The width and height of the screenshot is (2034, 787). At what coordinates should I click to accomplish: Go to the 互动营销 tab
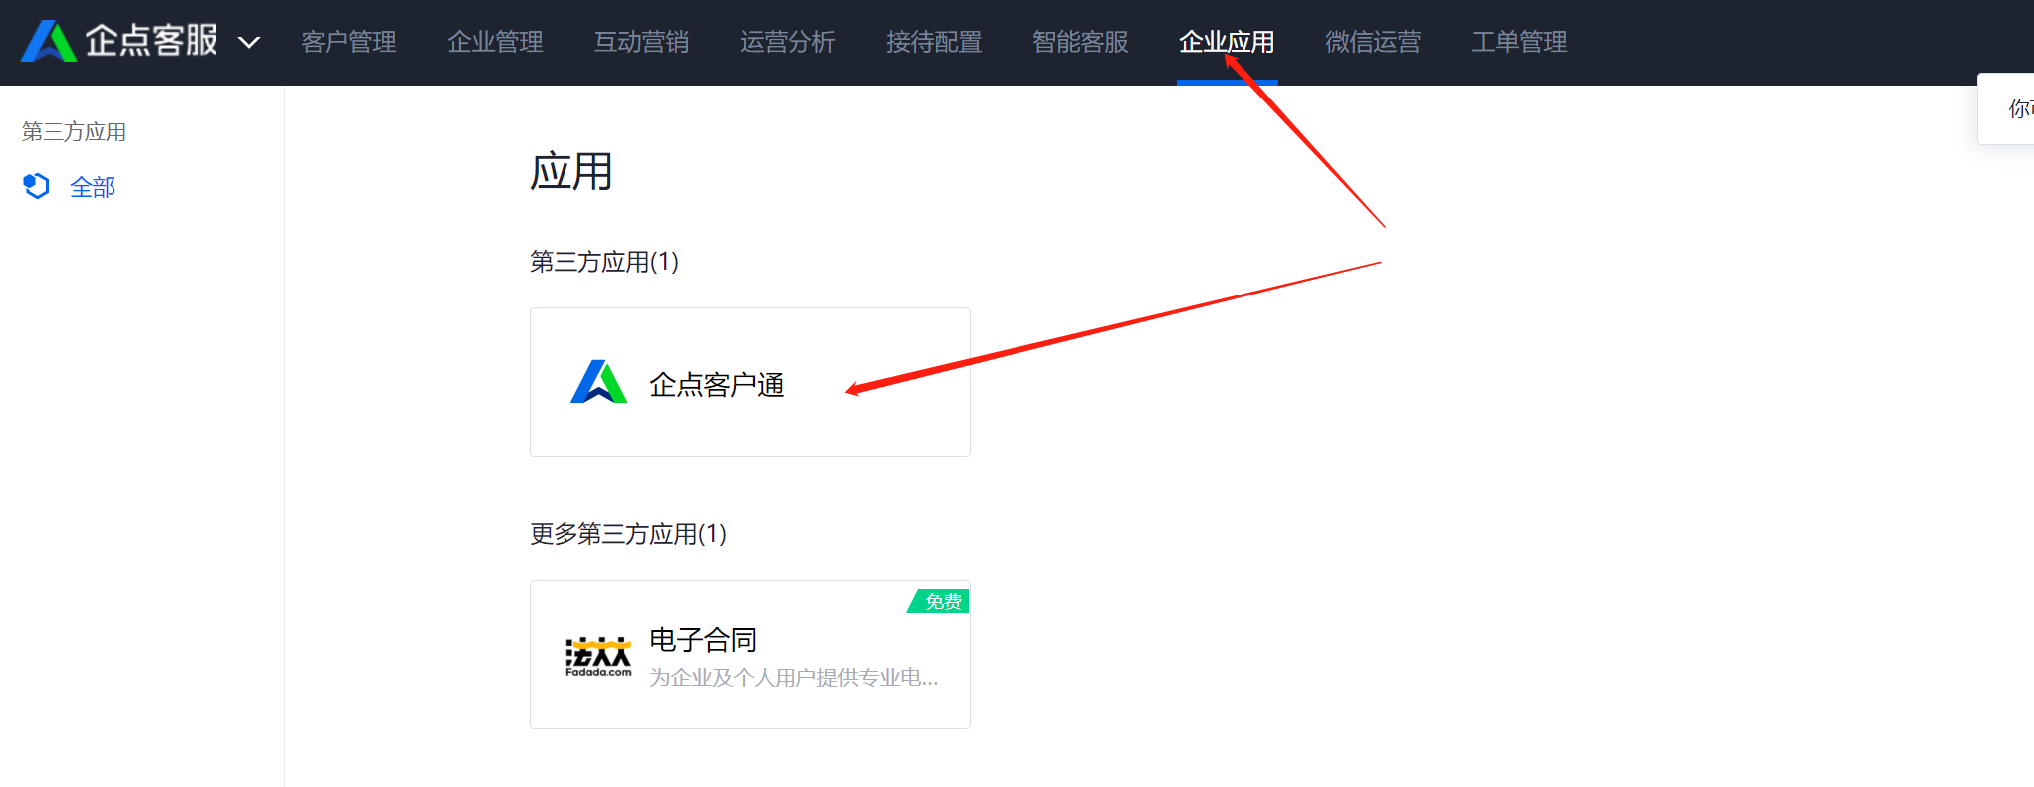[641, 42]
